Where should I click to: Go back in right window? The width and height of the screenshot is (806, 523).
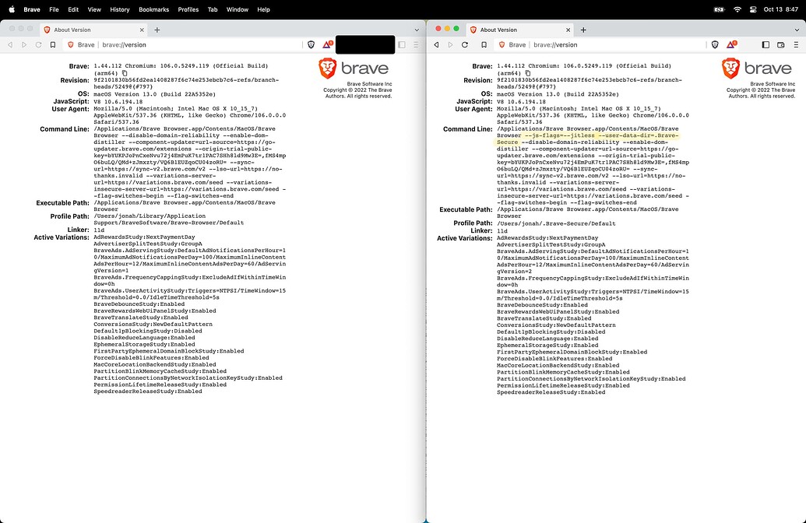pyautogui.click(x=436, y=44)
